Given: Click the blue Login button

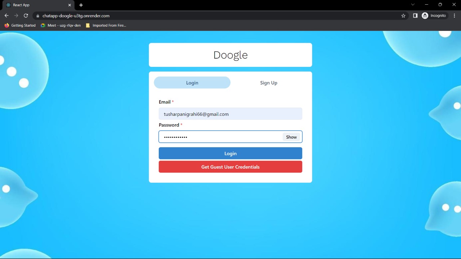Looking at the screenshot, I should (230, 153).
